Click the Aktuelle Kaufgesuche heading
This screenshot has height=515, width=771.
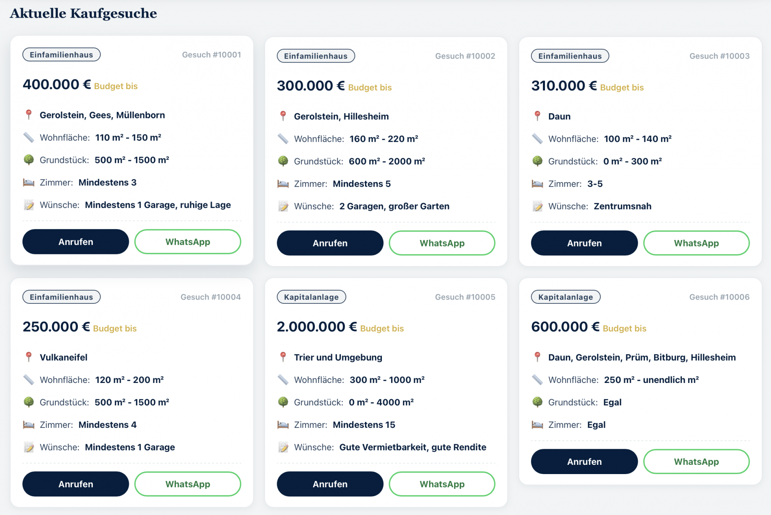pos(84,13)
